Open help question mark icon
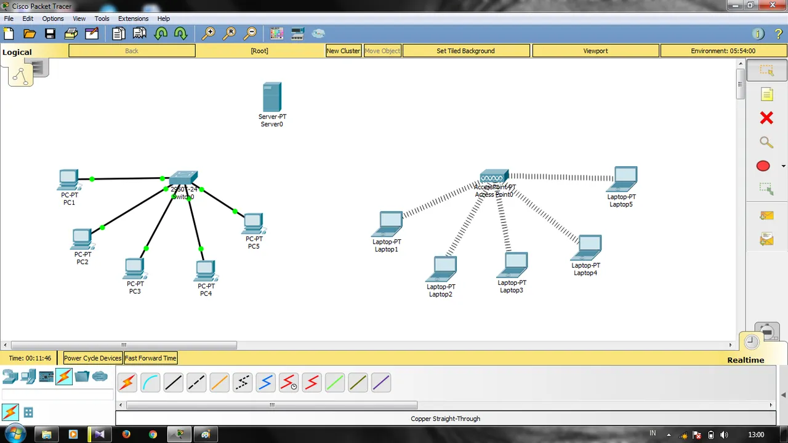 [x=779, y=34]
